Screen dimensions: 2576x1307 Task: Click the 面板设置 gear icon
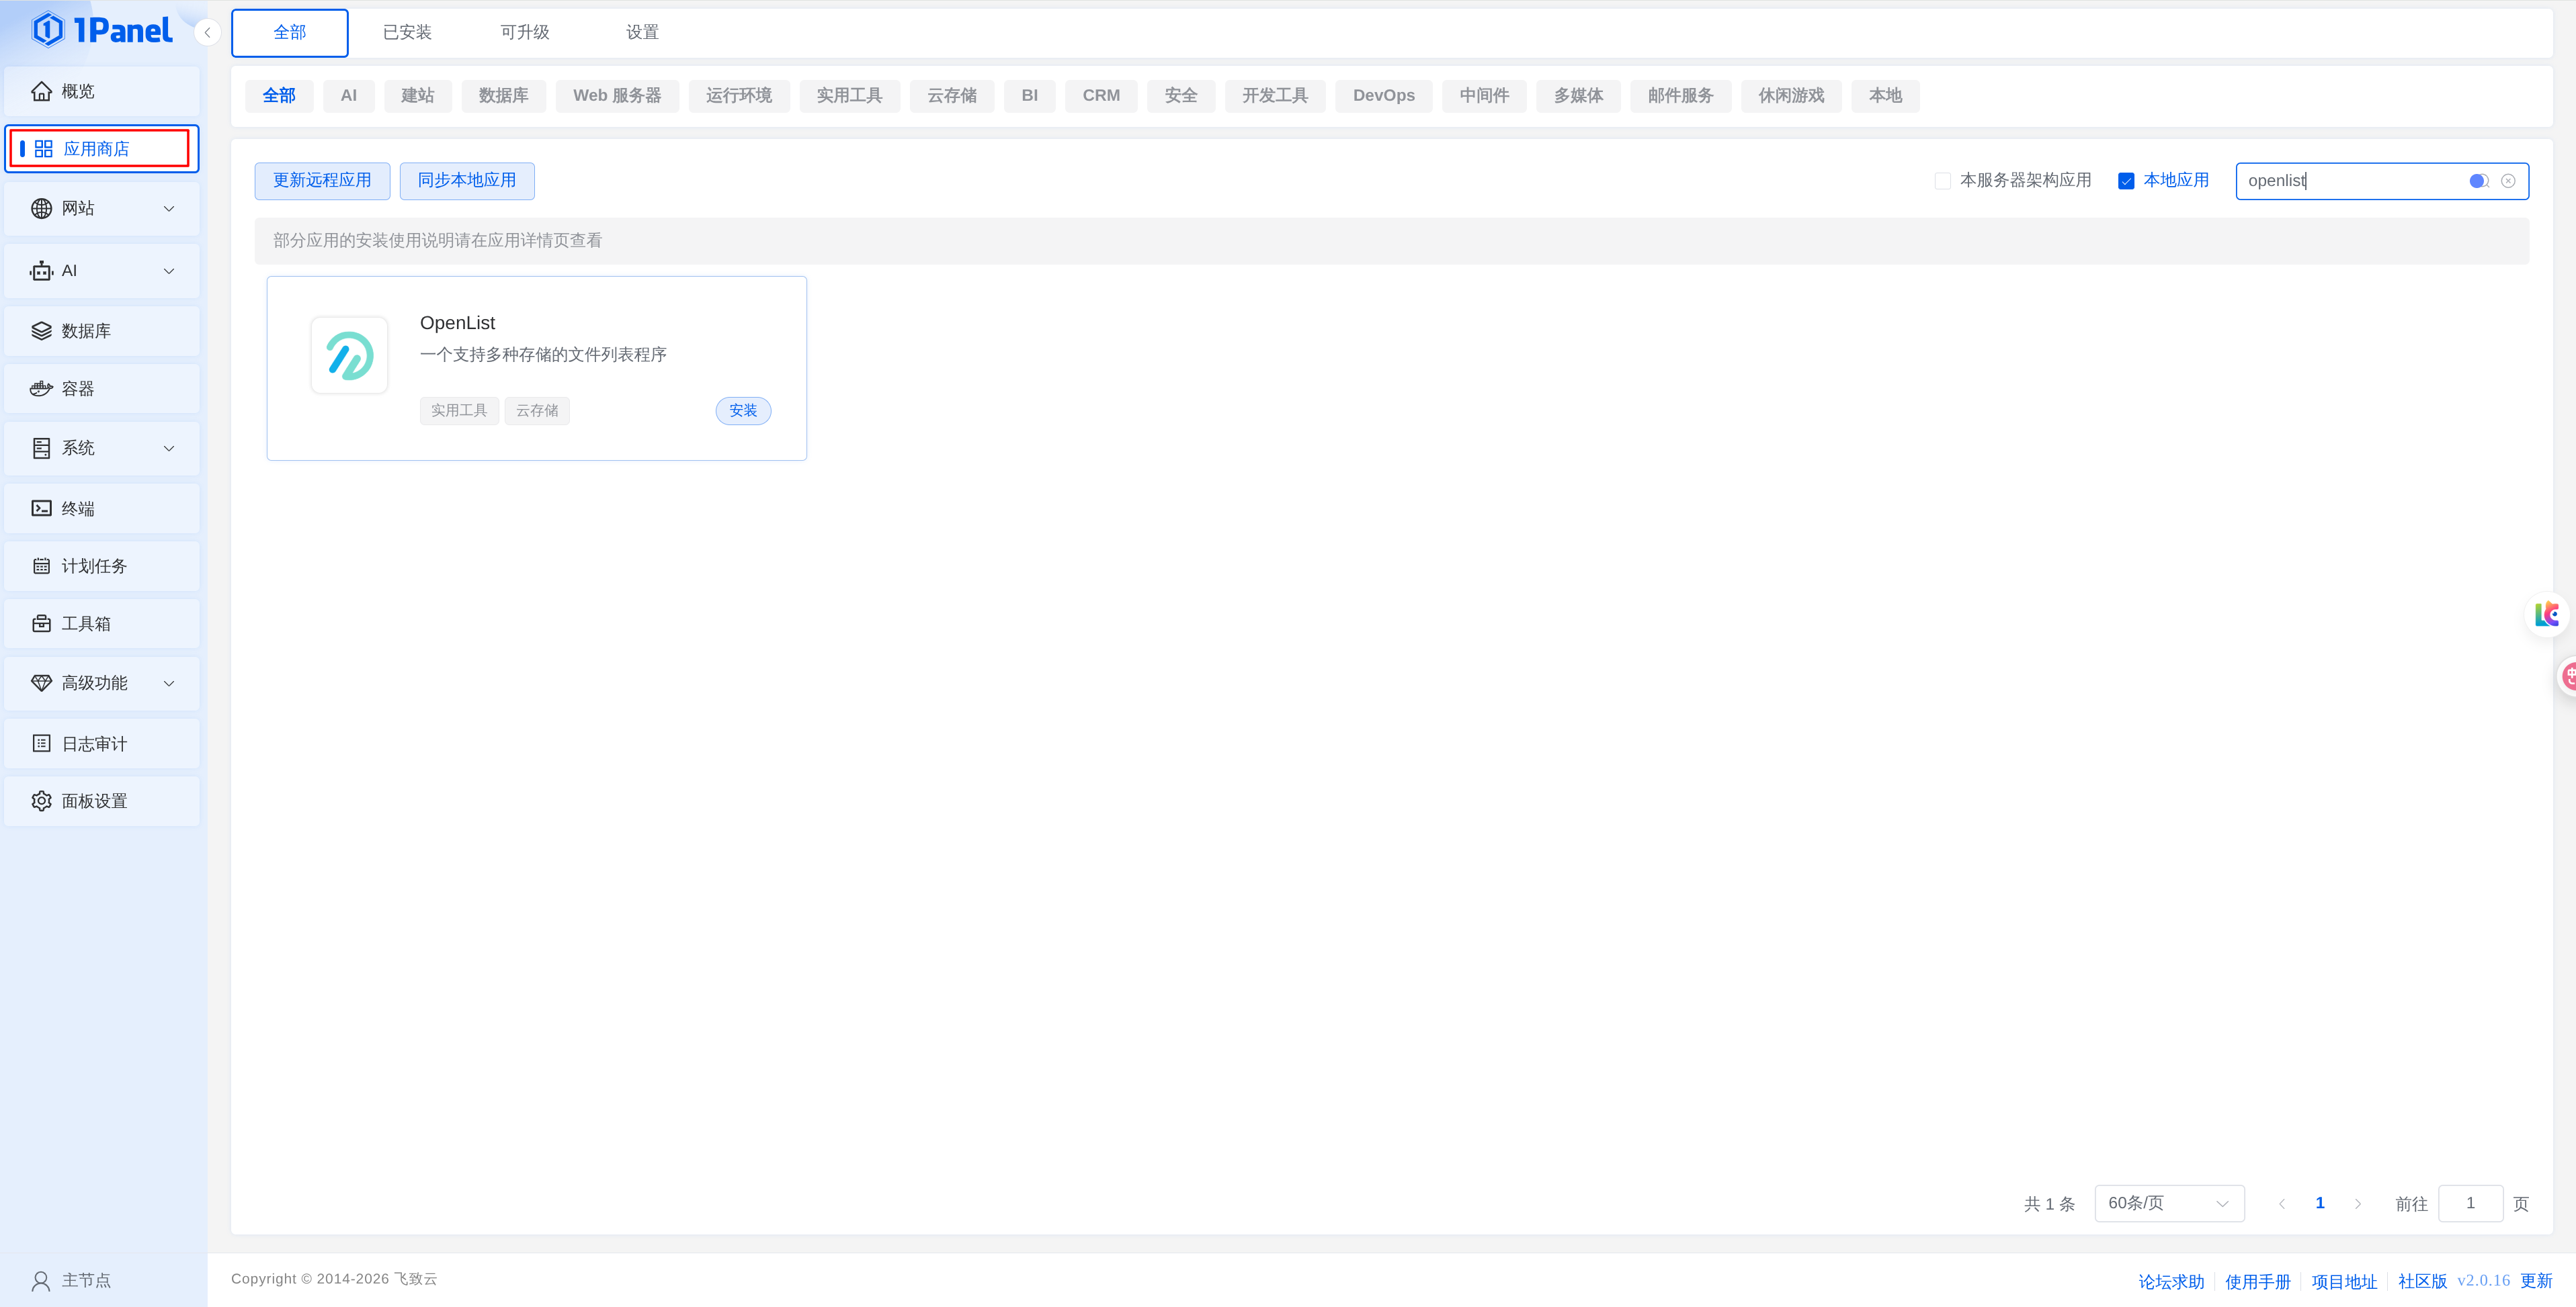(41, 801)
